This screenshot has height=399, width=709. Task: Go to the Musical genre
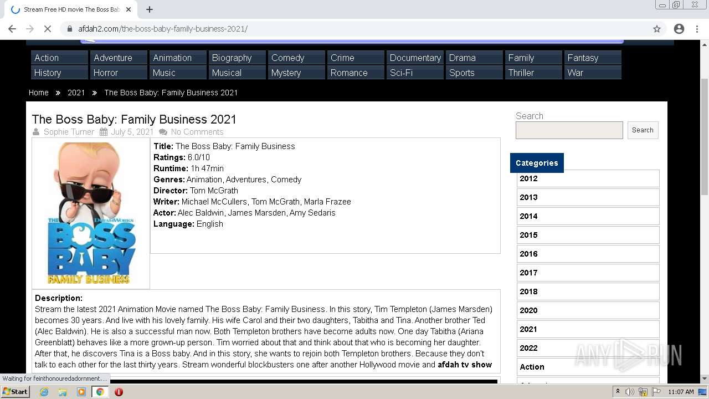tap(237, 73)
